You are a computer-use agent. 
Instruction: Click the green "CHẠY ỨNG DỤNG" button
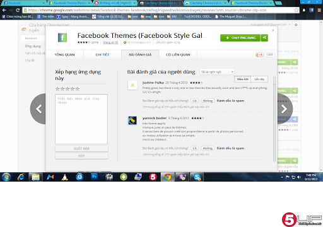[x=240, y=38]
